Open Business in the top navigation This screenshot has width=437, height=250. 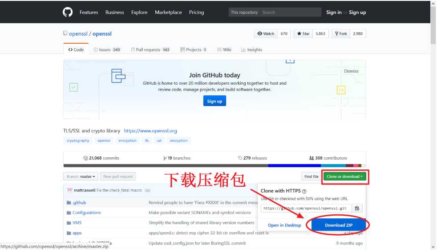114,12
